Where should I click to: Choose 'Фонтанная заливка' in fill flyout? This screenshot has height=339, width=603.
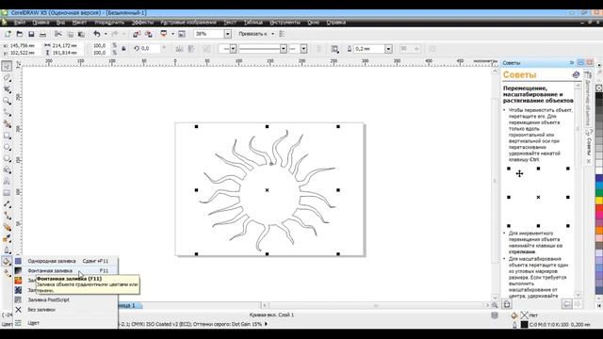click(66, 270)
